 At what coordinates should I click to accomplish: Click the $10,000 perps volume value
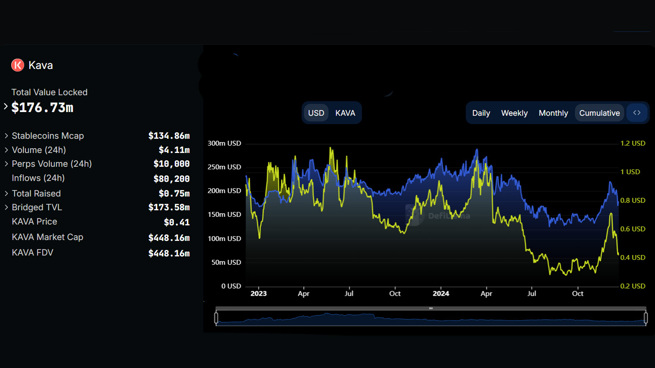172,164
